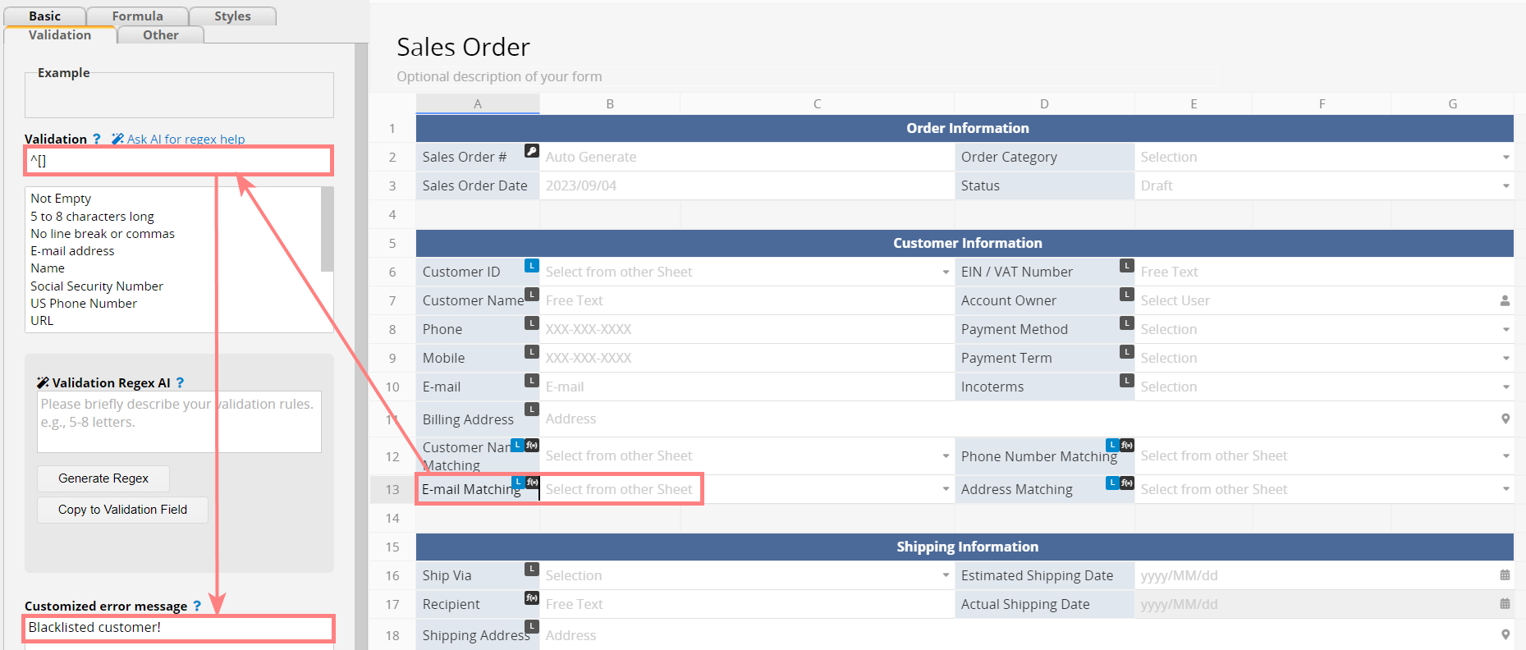Click the user icon in Account Owner field

tap(1505, 300)
